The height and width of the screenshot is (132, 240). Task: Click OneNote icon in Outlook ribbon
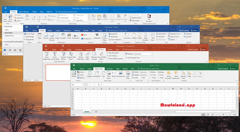coord(105,17)
